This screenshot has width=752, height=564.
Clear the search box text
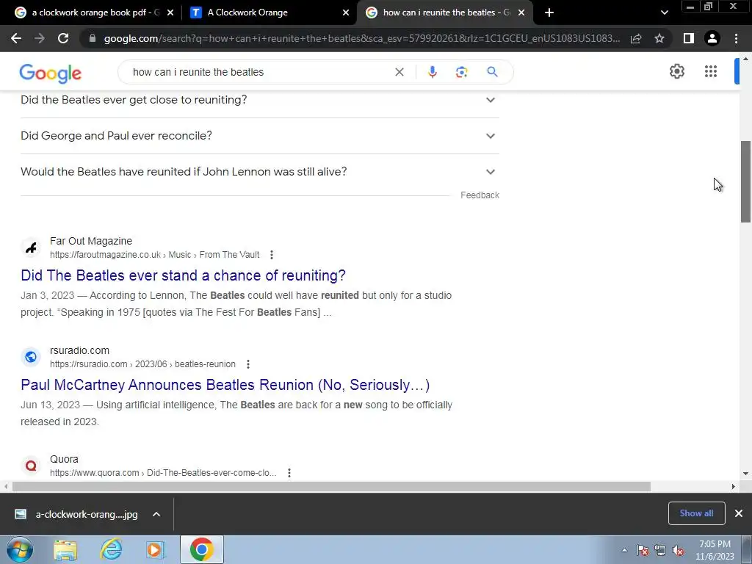[399, 72]
